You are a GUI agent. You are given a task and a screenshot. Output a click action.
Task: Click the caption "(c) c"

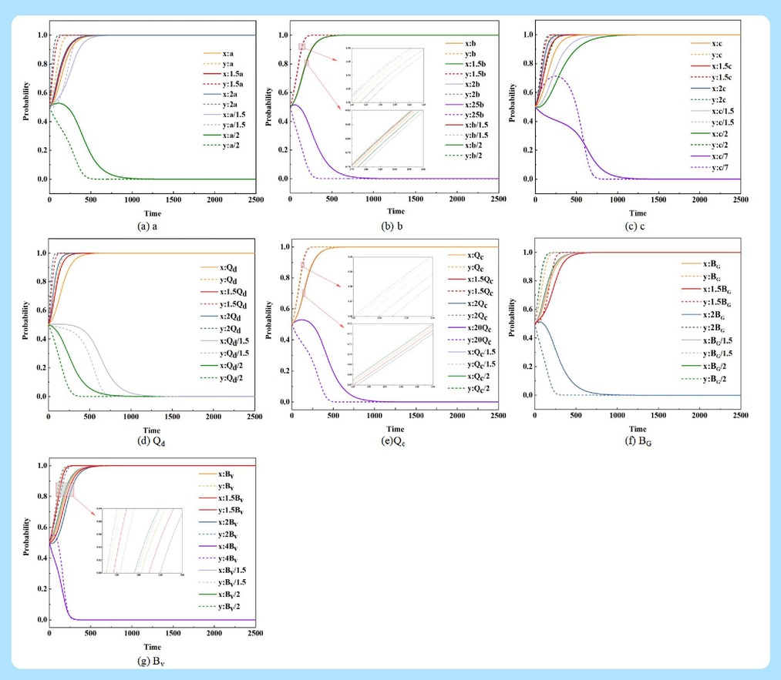(635, 226)
